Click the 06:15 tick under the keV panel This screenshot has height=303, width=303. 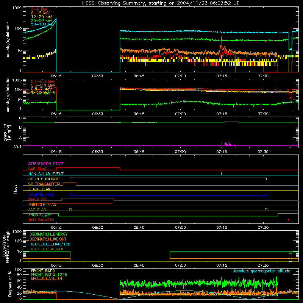[x=56, y=76]
